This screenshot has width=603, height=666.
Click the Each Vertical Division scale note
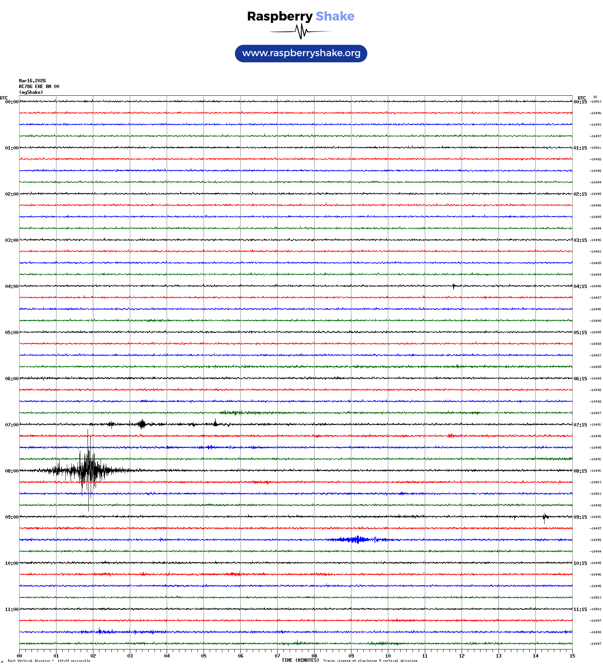point(49,661)
